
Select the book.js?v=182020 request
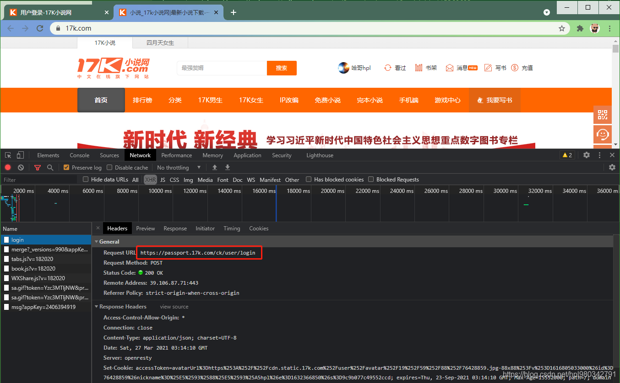pyautogui.click(x=46, y=269)
